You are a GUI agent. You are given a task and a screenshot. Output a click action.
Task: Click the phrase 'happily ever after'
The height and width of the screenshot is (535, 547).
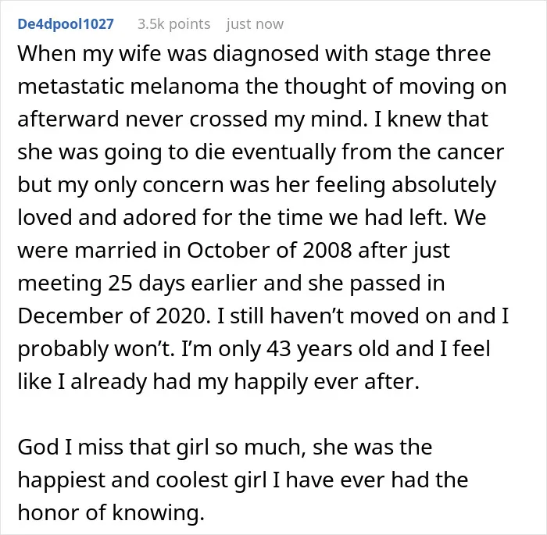coord(326,381)
